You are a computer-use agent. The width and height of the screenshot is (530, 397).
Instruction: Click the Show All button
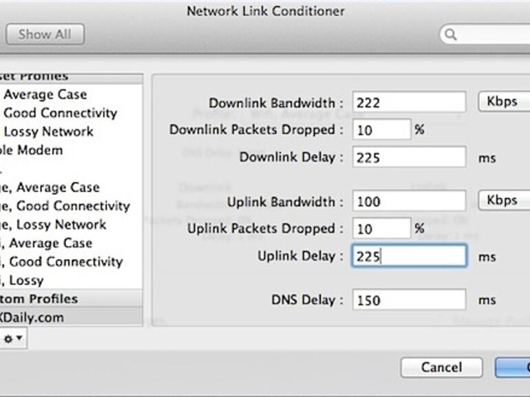(x=44, y=34)
